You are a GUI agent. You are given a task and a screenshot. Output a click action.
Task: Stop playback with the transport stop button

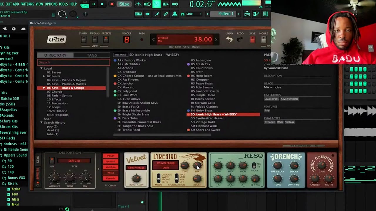pyautogui.click(x=102, y=4)
